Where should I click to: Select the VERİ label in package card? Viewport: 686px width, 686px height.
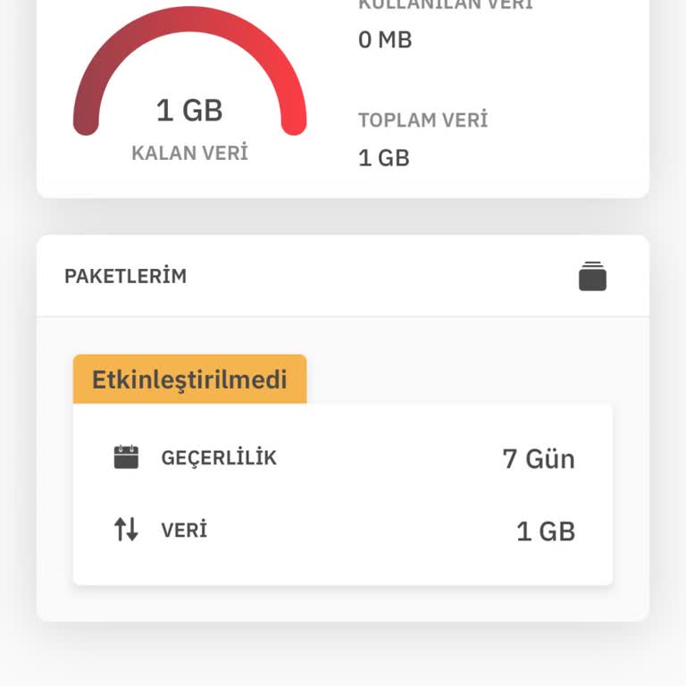[184, 531]
